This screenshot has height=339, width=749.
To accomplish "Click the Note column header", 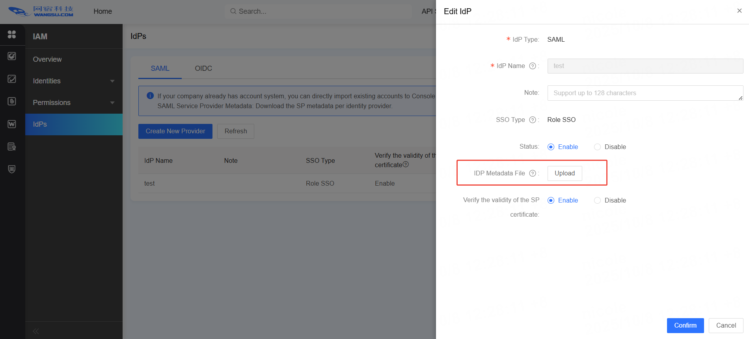I will coord(231,161).
